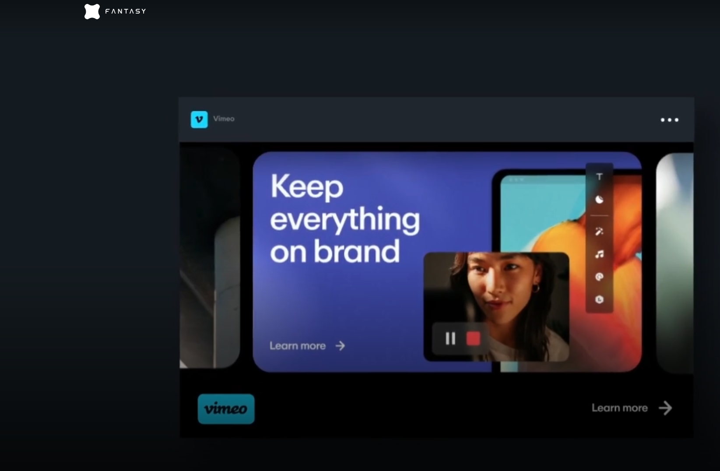Select the color palette icon

click(x=599, y=277)
